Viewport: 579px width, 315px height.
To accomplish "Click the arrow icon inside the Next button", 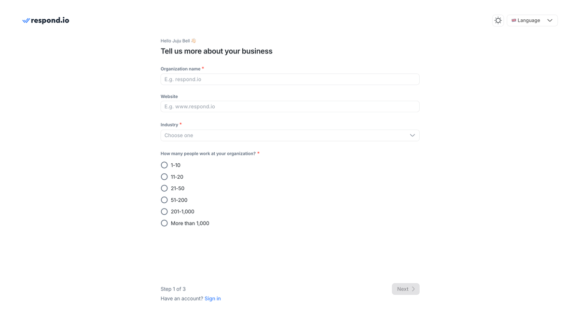I will click(x=413, y=289).
